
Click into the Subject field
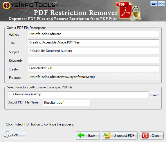[93, 51]
